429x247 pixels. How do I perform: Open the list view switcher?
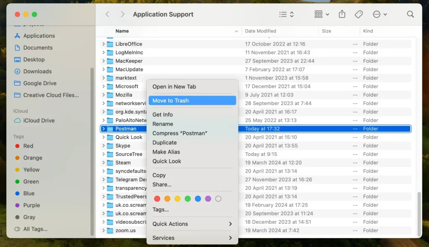tap(287, 14)
